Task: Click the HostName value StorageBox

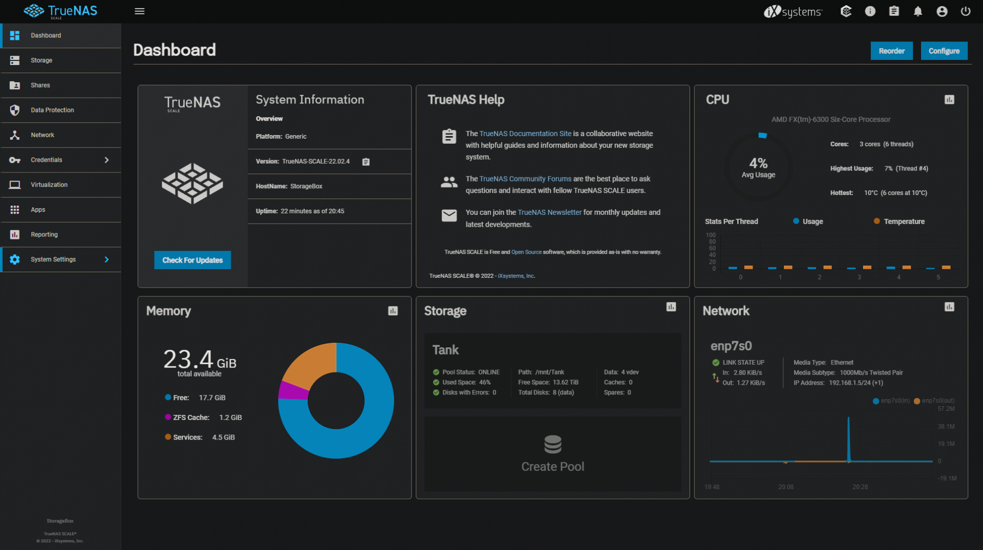Action: click(306, 186)
